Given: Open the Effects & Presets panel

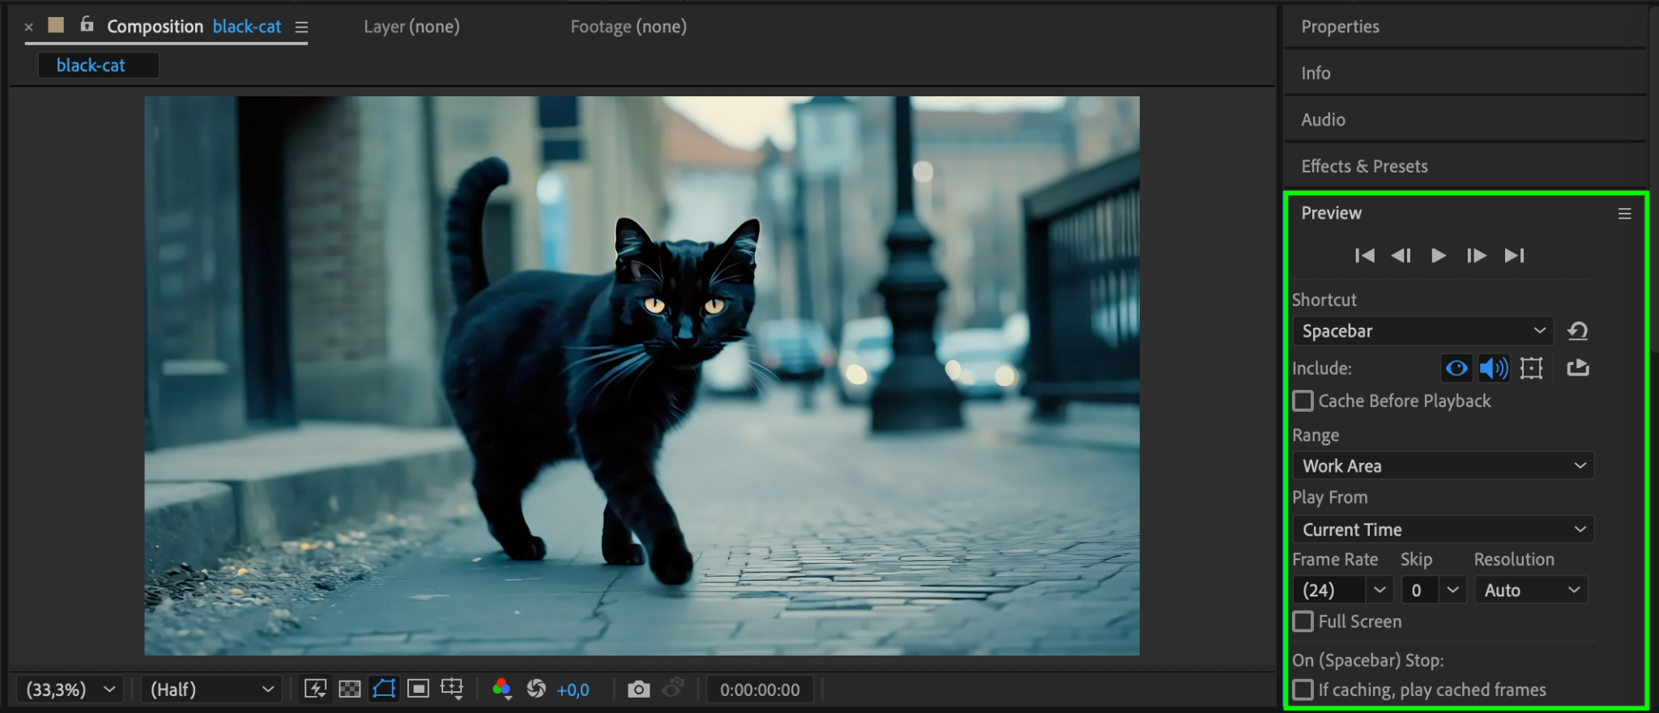Looking at the screenshot, I should (1364, 167).
